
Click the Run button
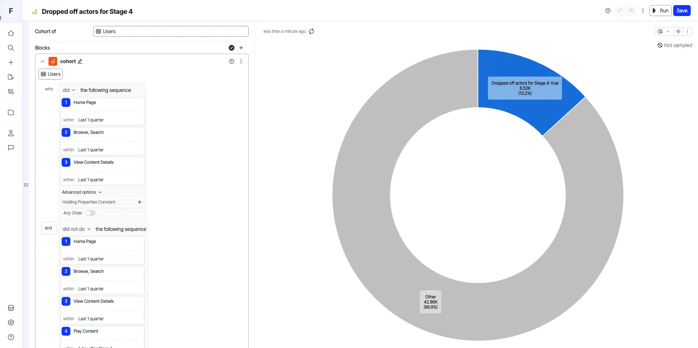point(660,11)
